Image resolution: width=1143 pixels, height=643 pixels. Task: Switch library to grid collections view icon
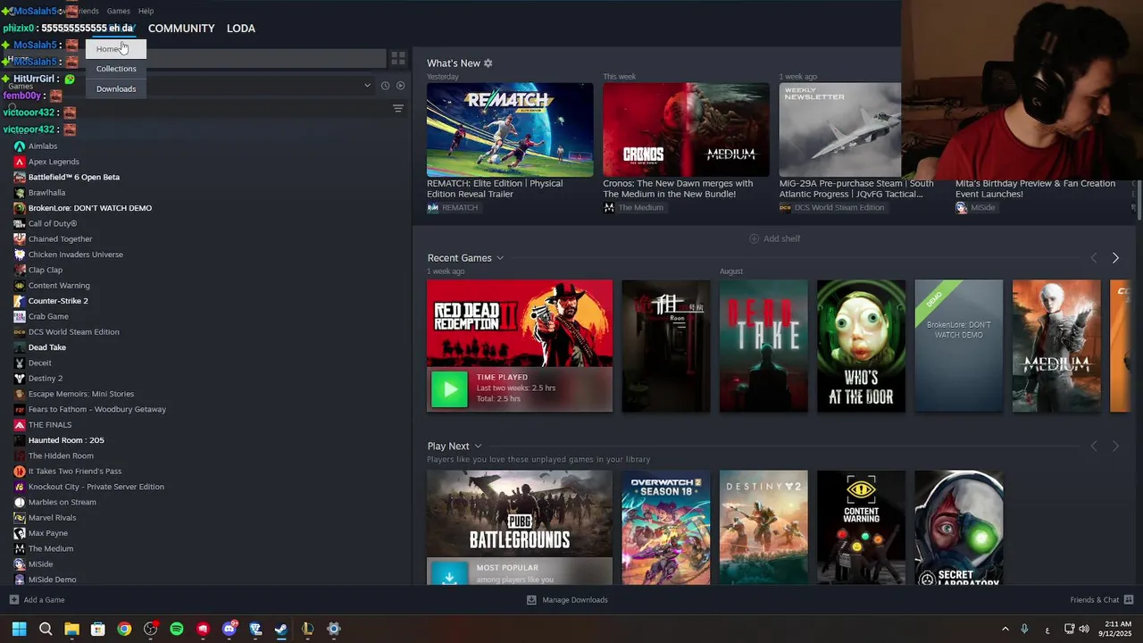click(x=398, y=58)
